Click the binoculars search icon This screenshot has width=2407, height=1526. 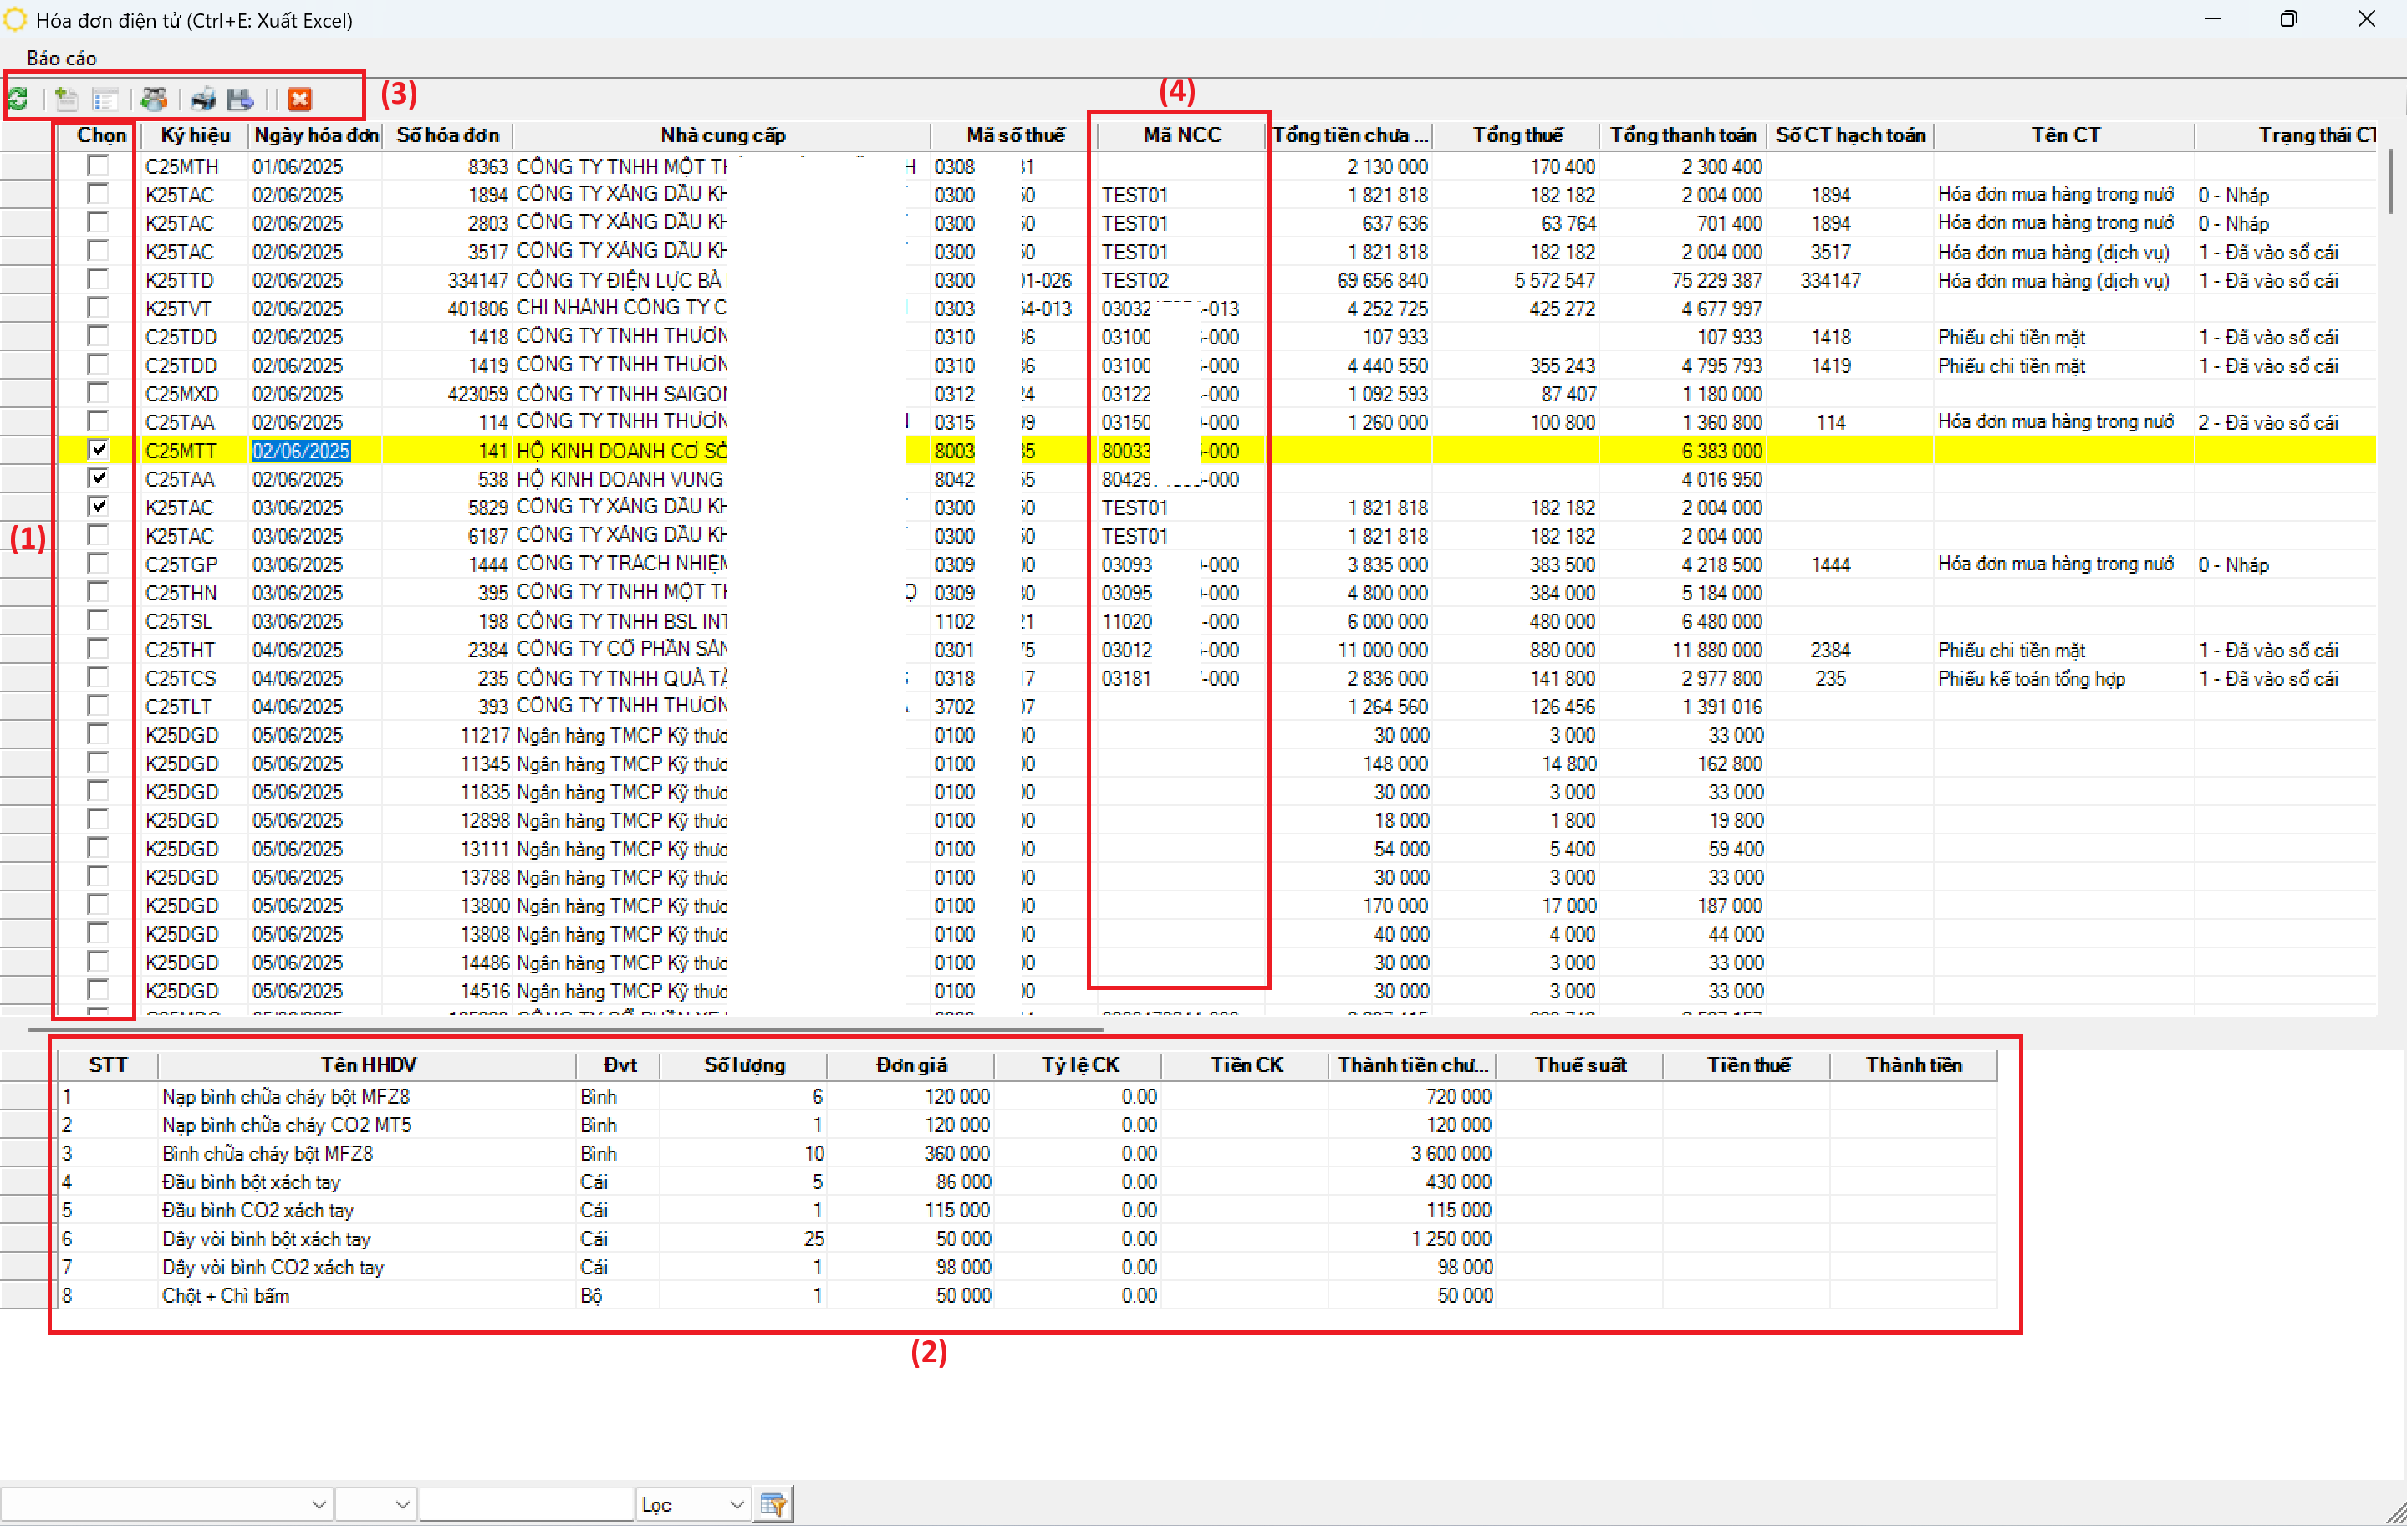pyautogui.click(x=153, y=99)
